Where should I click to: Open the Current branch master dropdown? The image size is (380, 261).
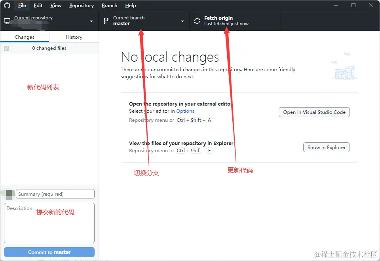click(x=144, y=21)
